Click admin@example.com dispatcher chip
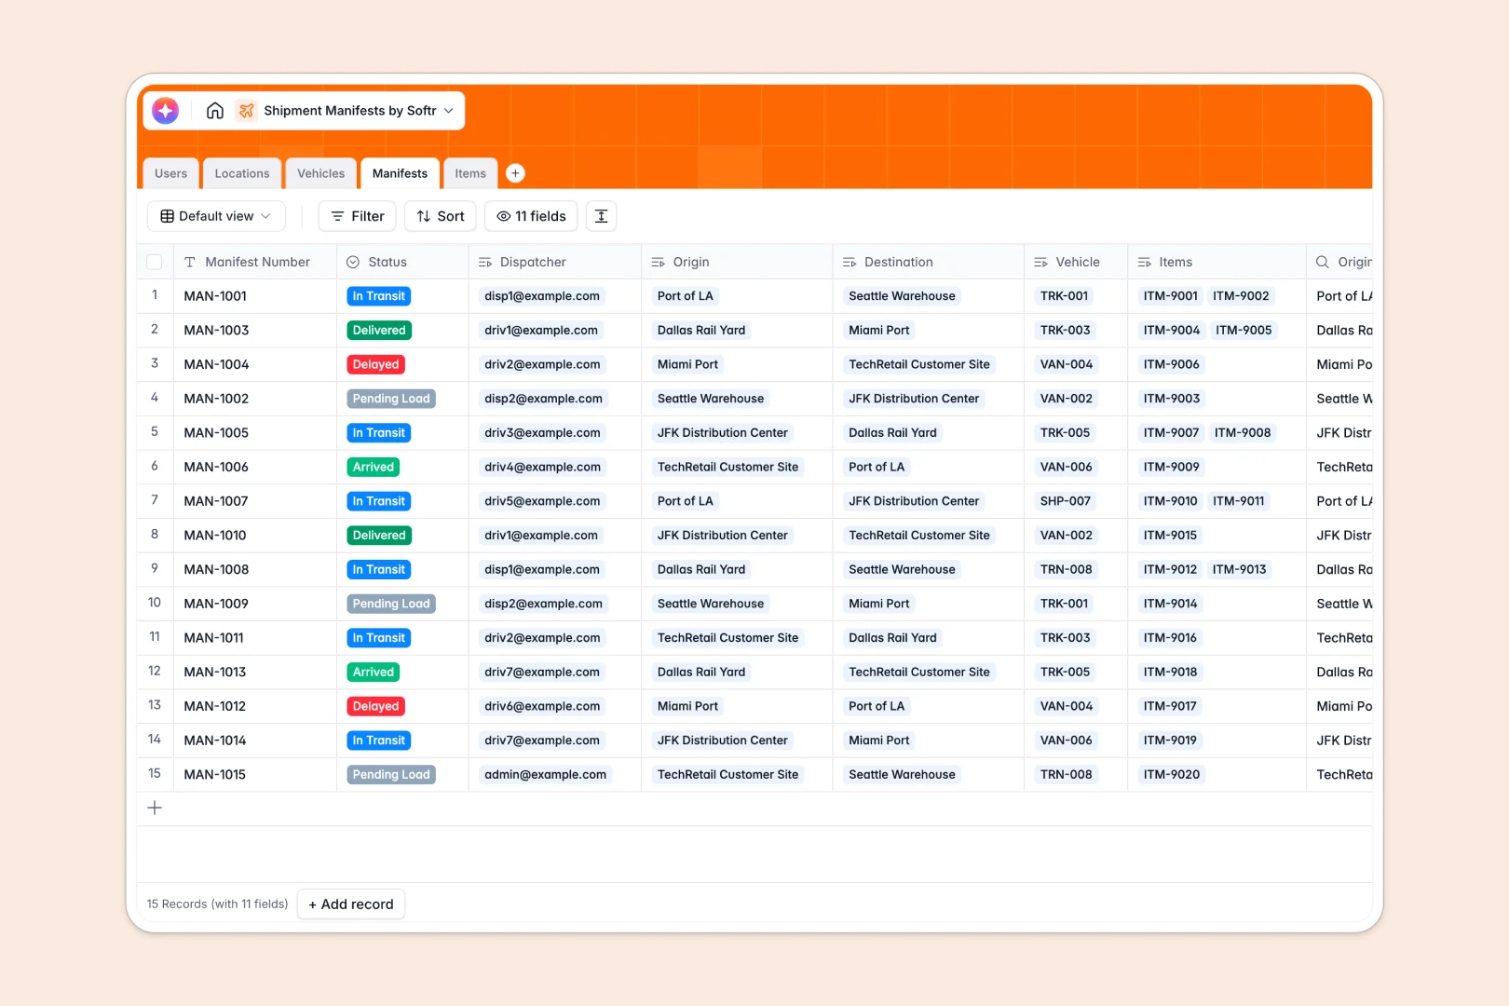This screenshot has height=1006, width=1509. click(x=545, y=775)
